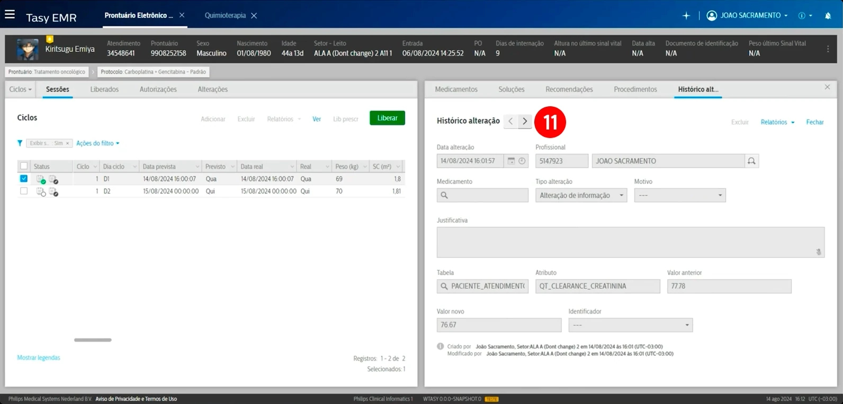Toggle the select-all header checkbox
843x404 pixels.
24,166
